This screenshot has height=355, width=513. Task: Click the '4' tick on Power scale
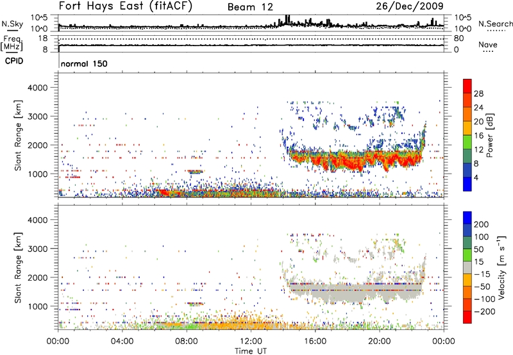click(476, 177)
